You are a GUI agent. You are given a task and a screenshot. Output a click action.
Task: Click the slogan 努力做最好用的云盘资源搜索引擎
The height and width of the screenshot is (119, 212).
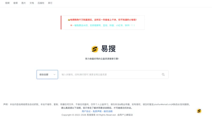(102, 59)
